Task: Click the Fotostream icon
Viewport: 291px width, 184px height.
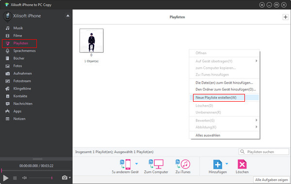Action: 7,81
